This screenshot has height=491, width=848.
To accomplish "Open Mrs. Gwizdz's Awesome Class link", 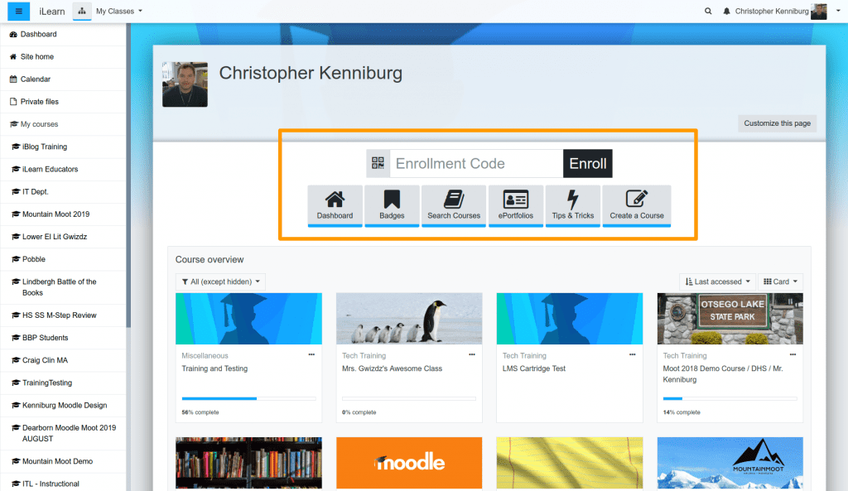I will click(x=392, y=368).
